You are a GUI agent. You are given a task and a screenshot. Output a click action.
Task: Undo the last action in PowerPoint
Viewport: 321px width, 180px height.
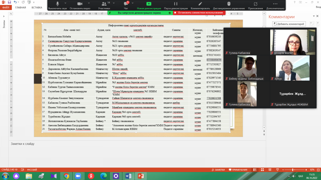[15, 2]
